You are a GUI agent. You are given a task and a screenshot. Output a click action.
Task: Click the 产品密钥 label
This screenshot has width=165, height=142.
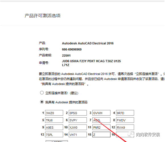click(45, 55)
